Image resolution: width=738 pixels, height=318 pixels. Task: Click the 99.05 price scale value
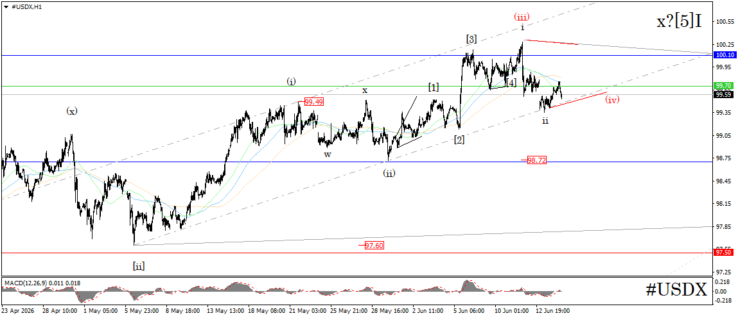(725, 136)
